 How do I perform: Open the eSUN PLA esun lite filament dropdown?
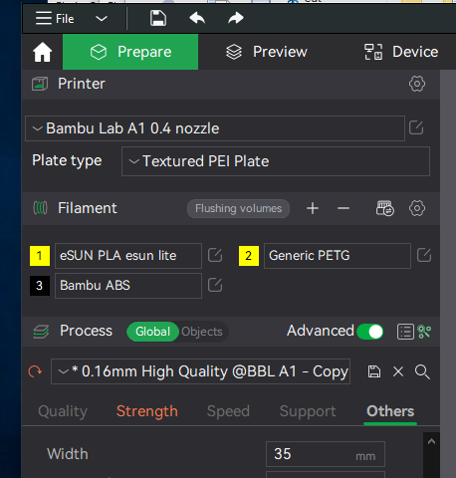[x=128, y=256]
